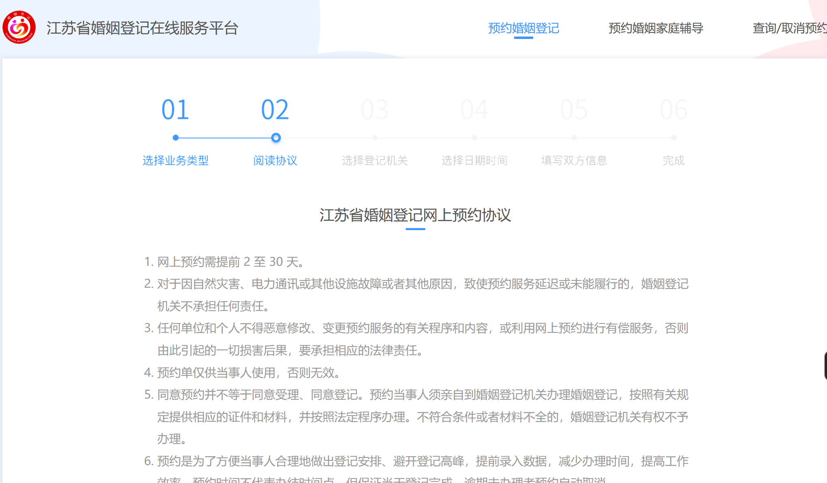Click the 选择日期时间 step label
Image resolution: width=827 pixels, height=483 pixels.
tap(474, 160)
